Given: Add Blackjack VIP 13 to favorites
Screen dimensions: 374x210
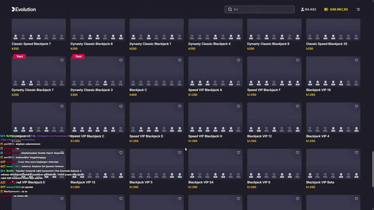Looking at the screenshot, I should coord(121,153).
